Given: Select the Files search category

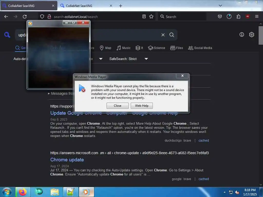Looking at the screenshot, I should click(177, 48).
